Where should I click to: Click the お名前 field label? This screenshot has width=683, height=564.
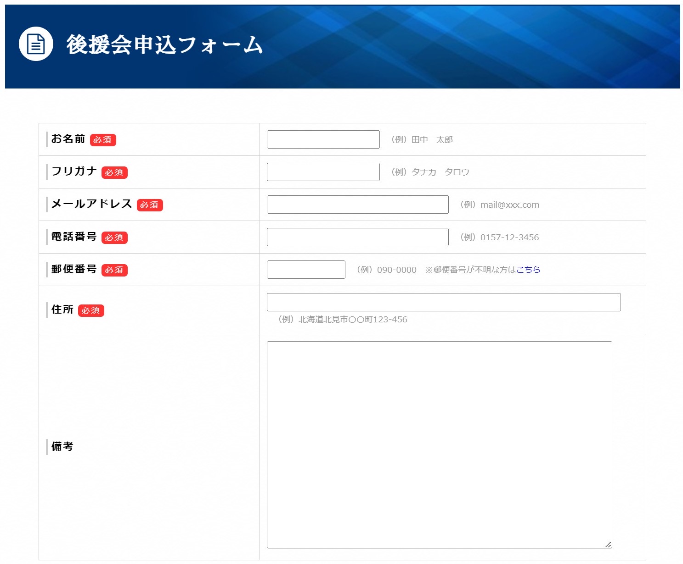pyautogui.click(x=68, y=139)
